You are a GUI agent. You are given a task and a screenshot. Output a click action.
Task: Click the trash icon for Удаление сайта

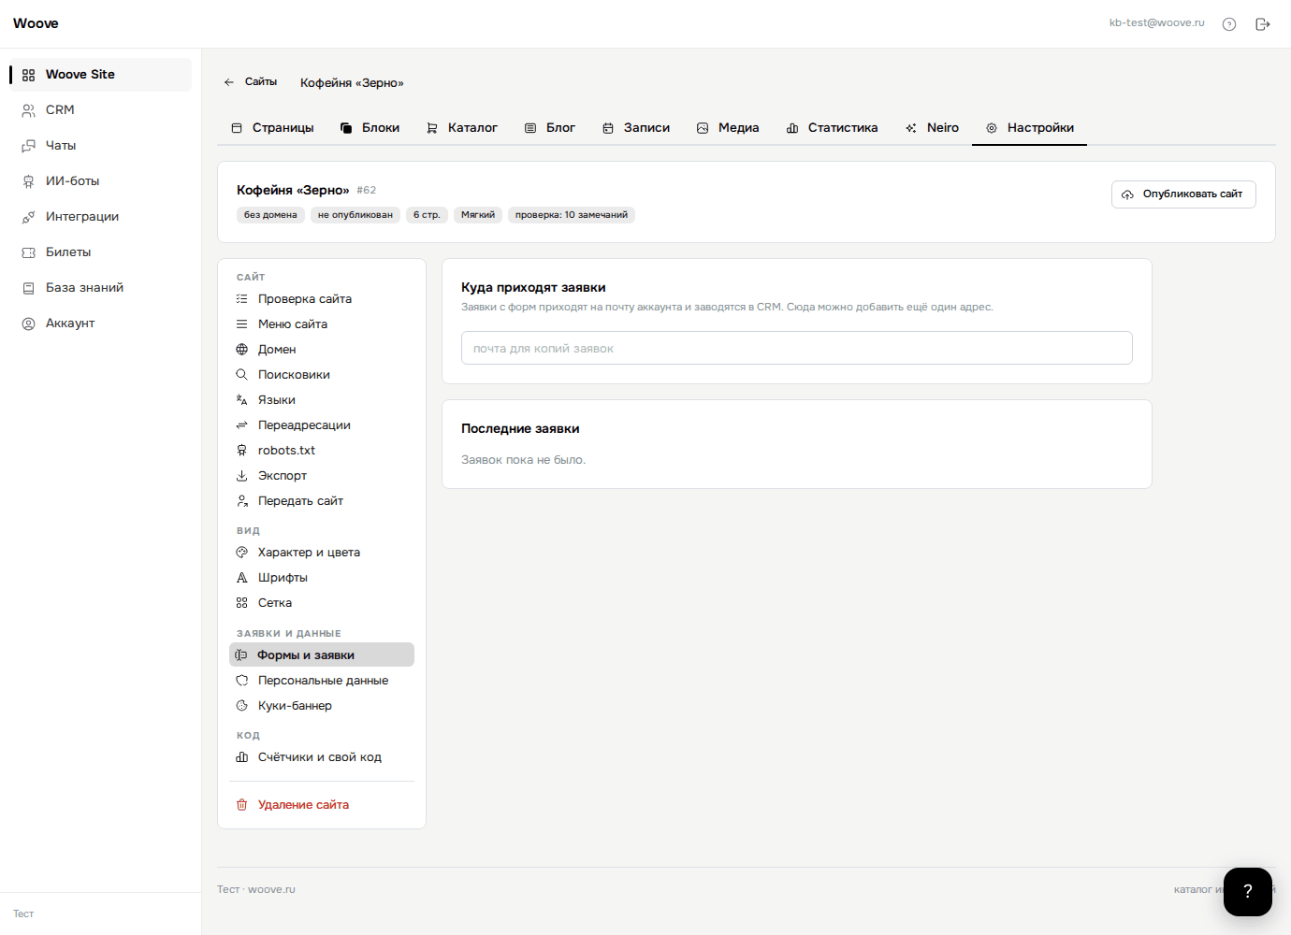coord(242,805)
